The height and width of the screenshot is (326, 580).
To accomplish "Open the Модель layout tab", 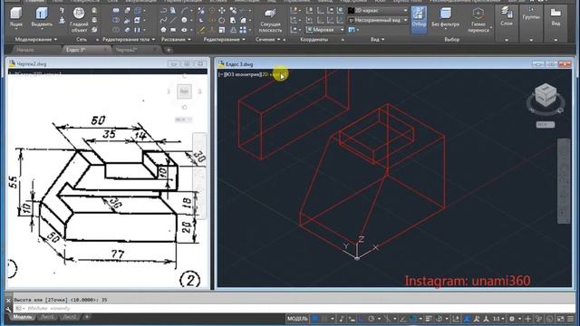I will pos(23,317).
